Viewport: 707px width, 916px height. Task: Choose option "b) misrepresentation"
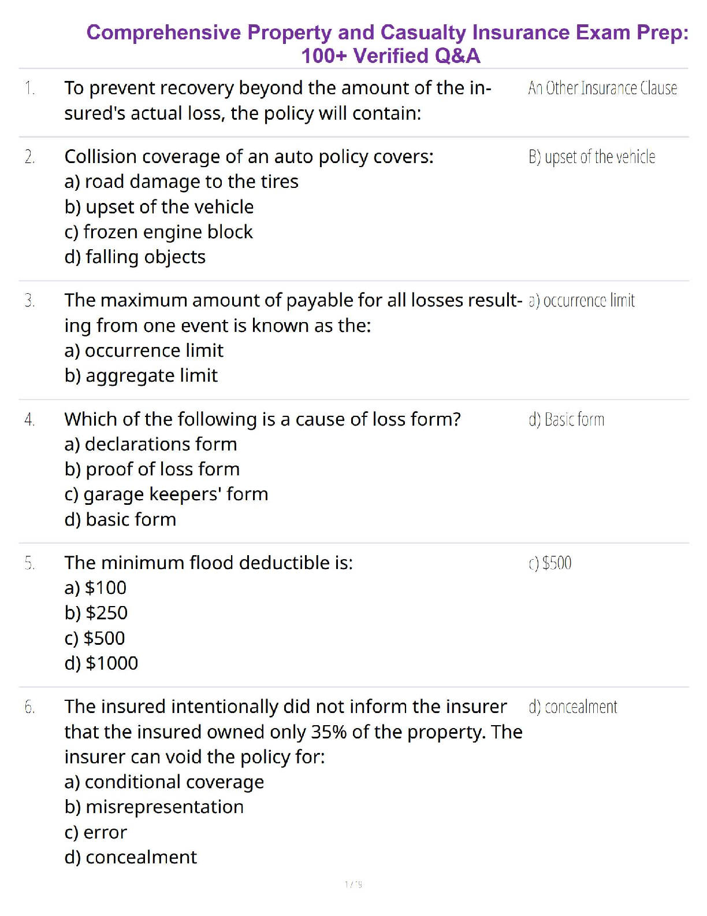(x=154, y=807)
